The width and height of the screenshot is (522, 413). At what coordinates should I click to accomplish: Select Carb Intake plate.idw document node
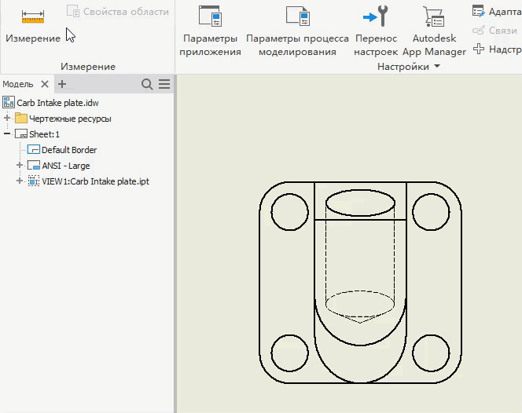pyautogui.click(x=57, y=103)
